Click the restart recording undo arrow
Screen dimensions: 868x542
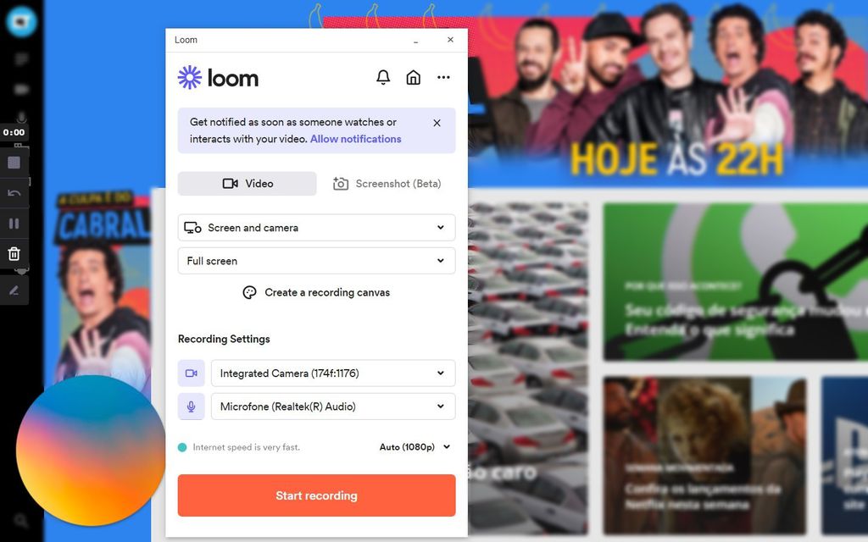click(x=14, y=193)
